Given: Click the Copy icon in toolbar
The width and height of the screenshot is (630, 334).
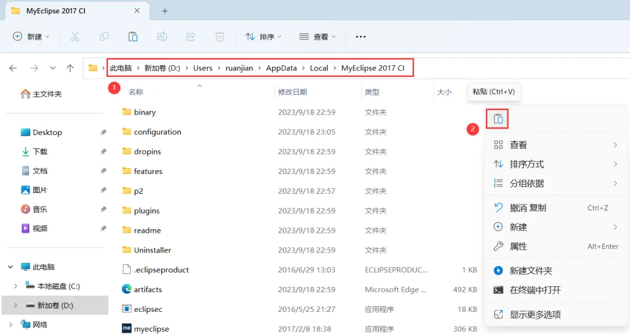Looking at the screenshot, I should coord(104,37).
